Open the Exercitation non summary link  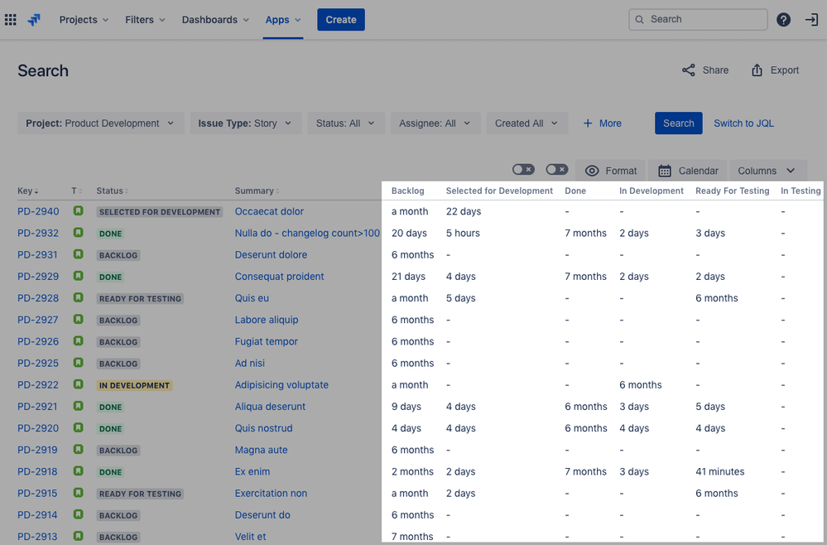[271, 493]
